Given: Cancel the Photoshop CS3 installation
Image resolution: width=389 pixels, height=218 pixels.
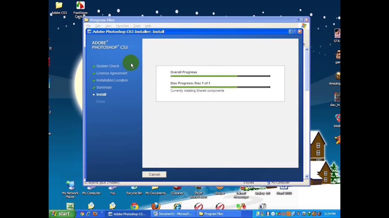Looking at the screenshot, I should click(x=154, y=174).
